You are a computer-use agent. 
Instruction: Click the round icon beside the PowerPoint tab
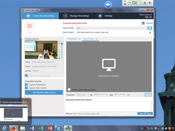click(79, 39)
